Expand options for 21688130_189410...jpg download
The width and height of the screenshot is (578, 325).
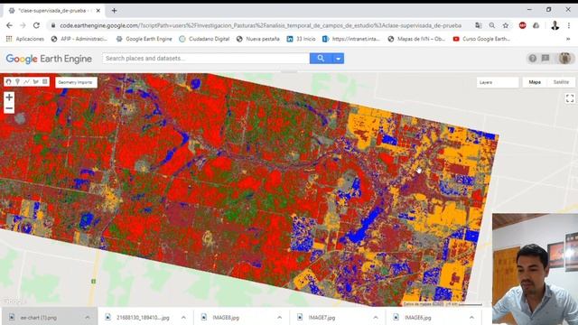183,317
